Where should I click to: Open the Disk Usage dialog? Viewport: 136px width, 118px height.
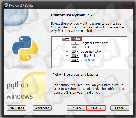tap(17, 108)
